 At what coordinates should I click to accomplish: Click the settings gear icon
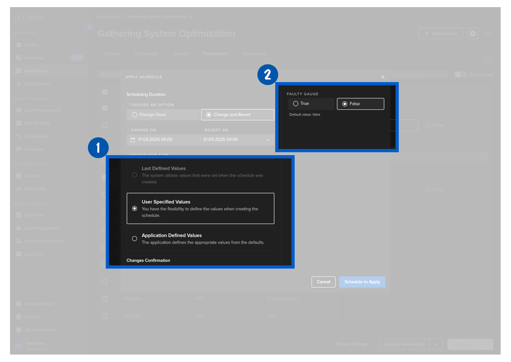pos(473,34)
